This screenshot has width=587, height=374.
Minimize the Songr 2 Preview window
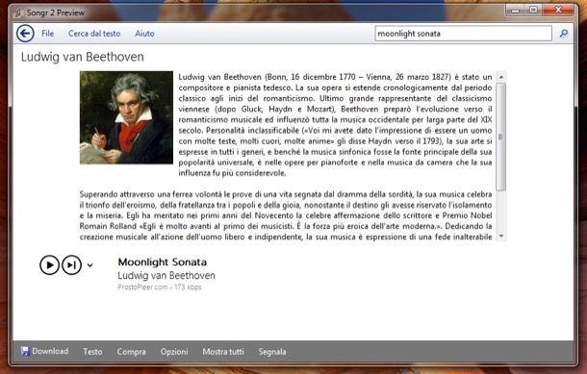pos(516,11)
